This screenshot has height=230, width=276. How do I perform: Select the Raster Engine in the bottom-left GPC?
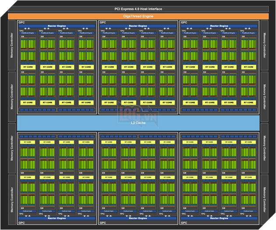click(x=57, y=218)
